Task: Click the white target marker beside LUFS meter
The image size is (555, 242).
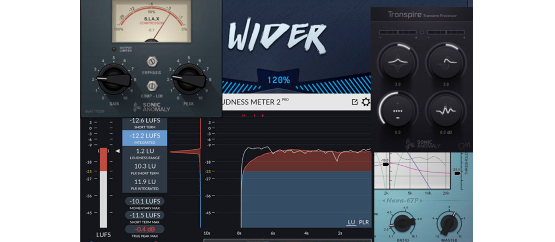Action: click(x=117, y=151)
